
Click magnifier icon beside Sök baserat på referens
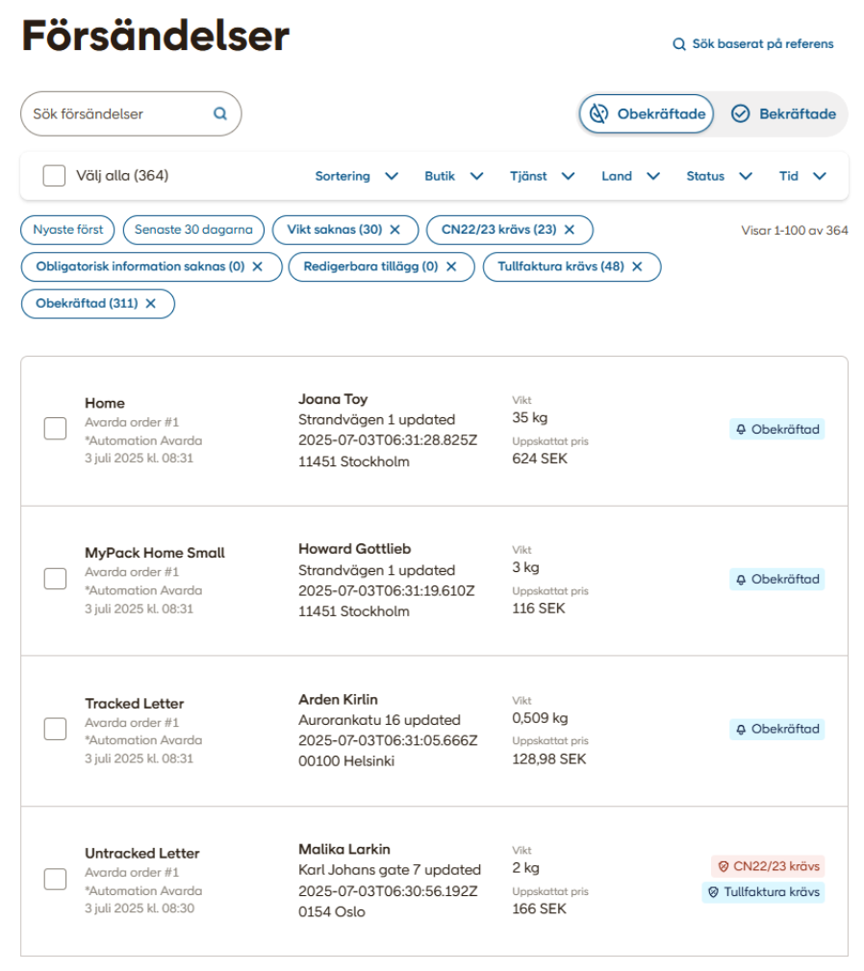coord(678,44)
